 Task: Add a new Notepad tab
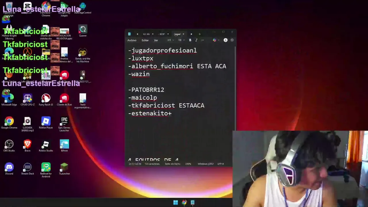pyautogui.click(x=200, y=34)
